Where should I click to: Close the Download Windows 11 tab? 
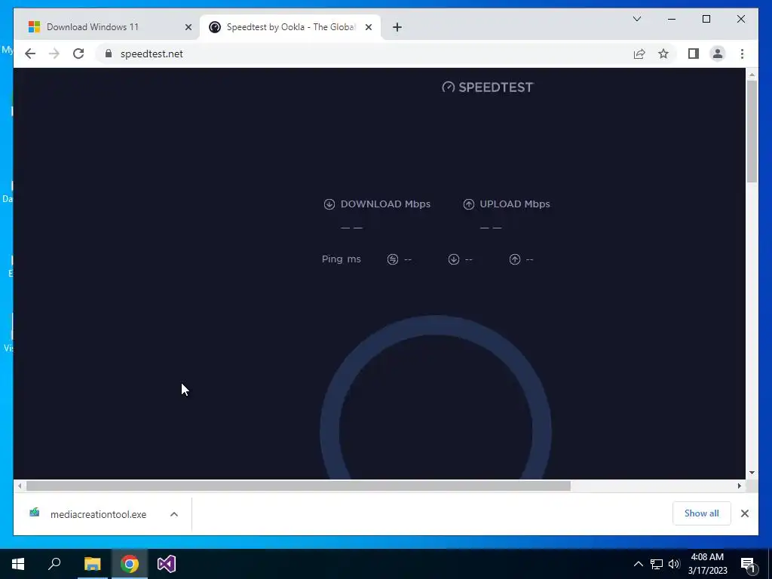(x=188, y=28)
